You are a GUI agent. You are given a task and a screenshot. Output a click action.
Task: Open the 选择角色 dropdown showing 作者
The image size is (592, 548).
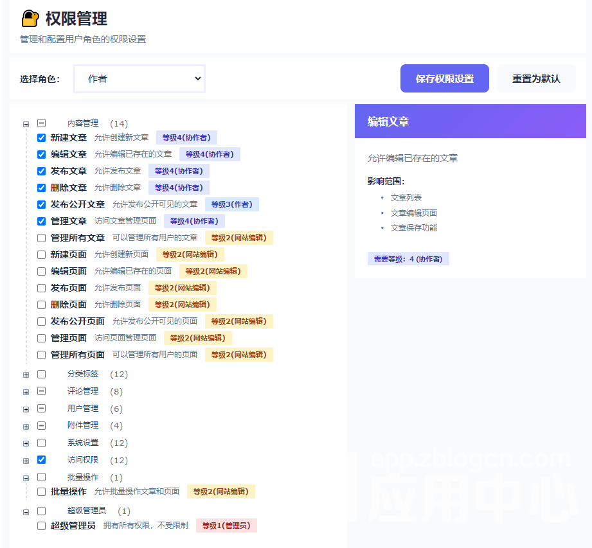click(139, 79)
